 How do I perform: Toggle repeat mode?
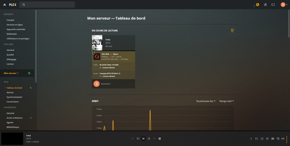point(257,139)
